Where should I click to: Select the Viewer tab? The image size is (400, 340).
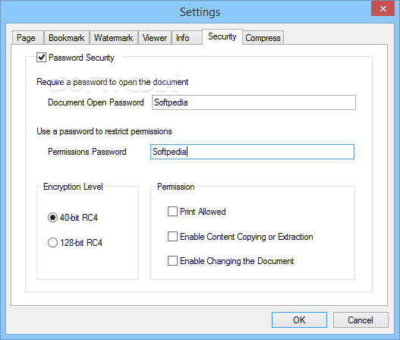[x=155, y=38]
